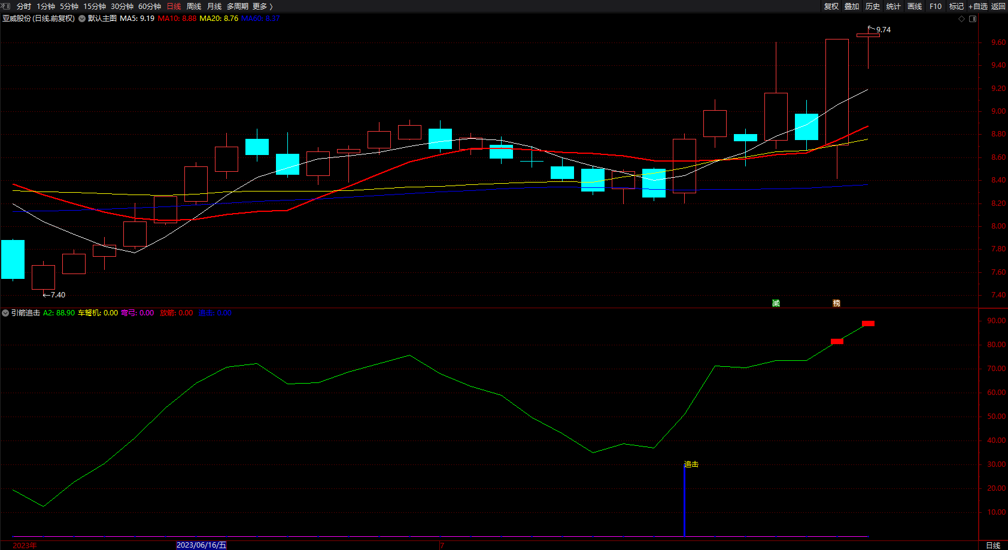Image resolution: width=1008 pixels, height=550 pixels.
Task: Click the 9.74 high price label
Action: [883, 30]
